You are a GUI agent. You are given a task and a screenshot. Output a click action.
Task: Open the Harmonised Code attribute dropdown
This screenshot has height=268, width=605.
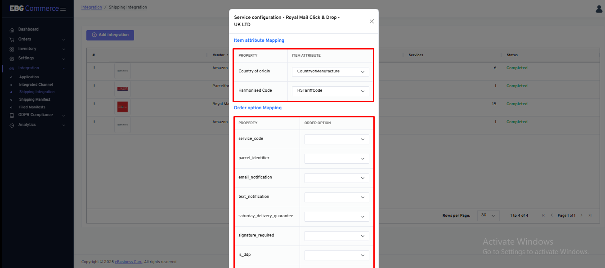tap(331, 91)
